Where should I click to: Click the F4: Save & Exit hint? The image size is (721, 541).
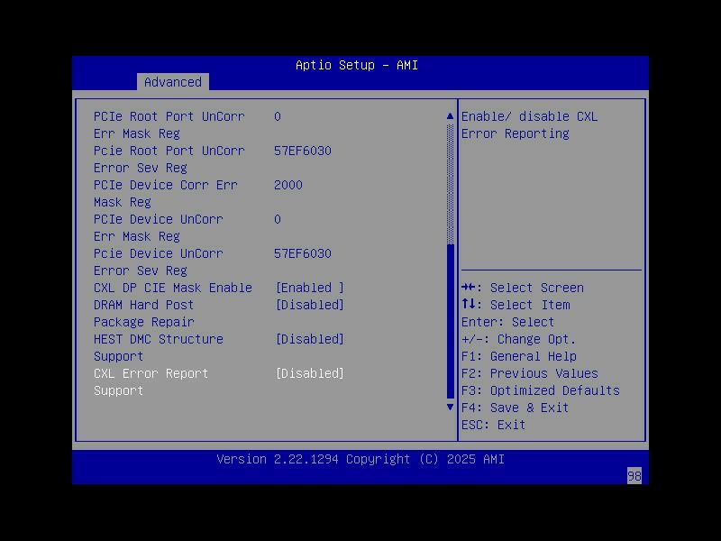(x=515, y=408)
